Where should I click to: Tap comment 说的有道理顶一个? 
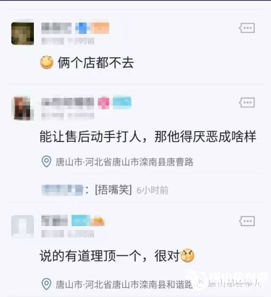click(110, 255)
